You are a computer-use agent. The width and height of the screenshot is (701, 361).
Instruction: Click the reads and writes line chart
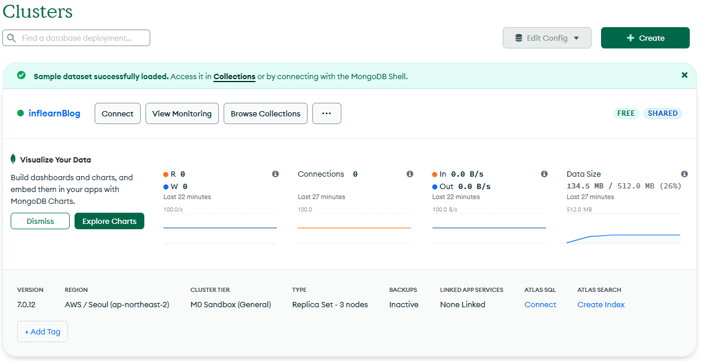[x=220, y=228]
